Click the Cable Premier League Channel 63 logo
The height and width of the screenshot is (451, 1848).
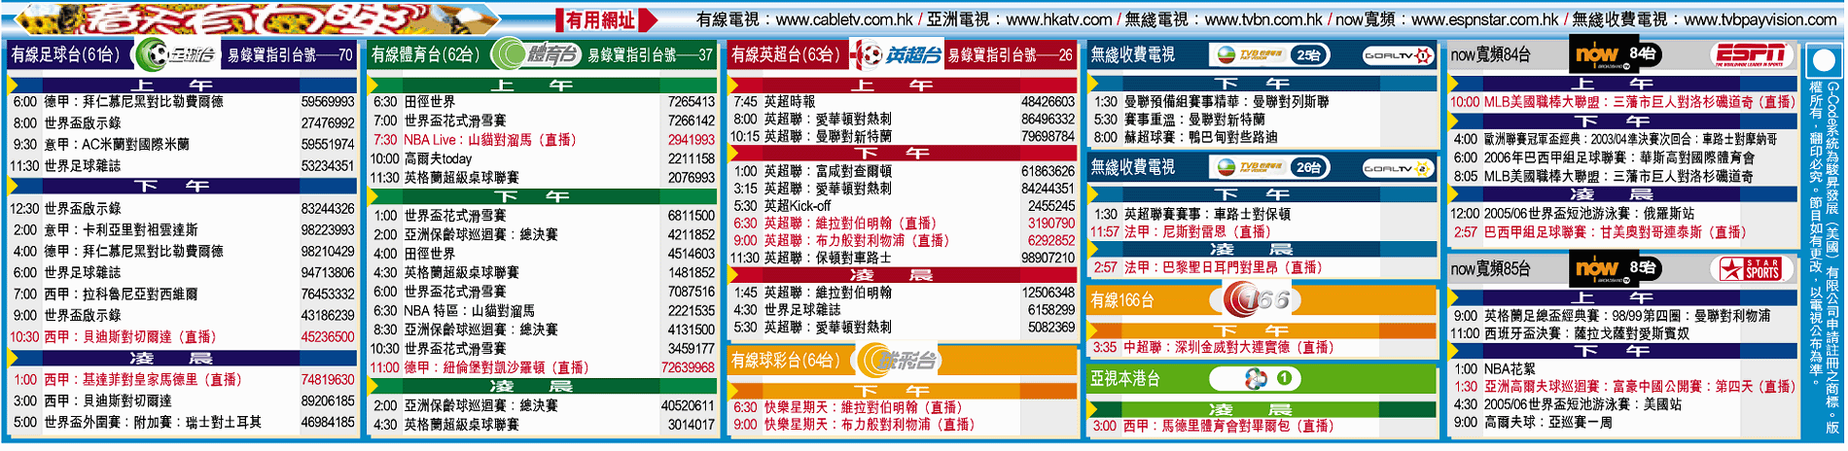coord(897,55)
